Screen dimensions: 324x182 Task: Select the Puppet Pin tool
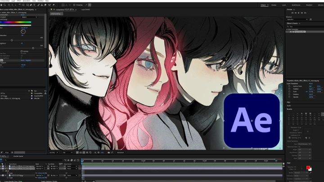click(x=54, y=5)
